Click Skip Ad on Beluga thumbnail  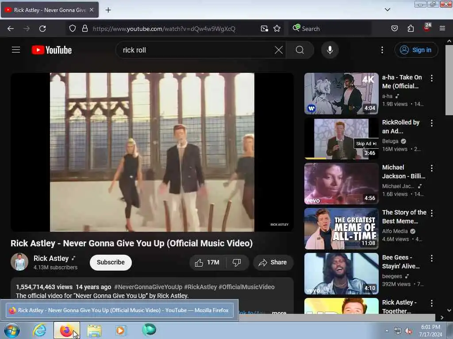point(366,143)
